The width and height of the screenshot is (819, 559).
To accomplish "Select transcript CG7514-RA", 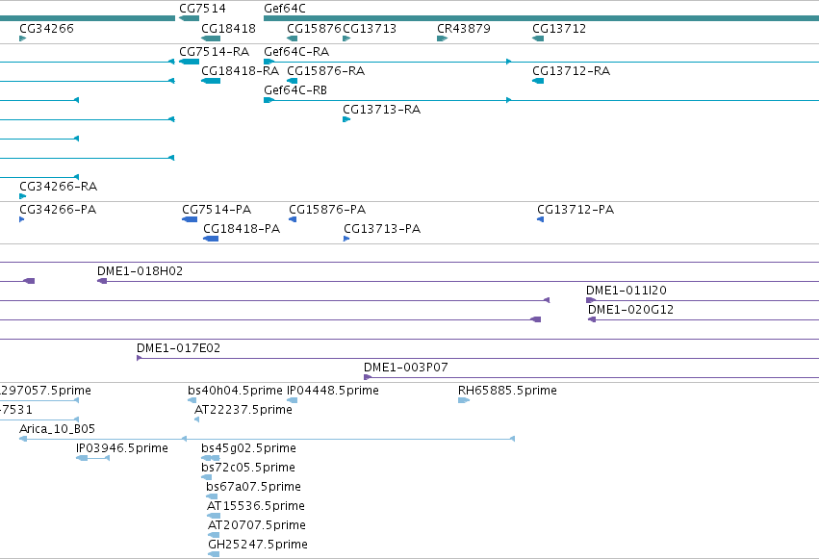I will tap(215, 52).
